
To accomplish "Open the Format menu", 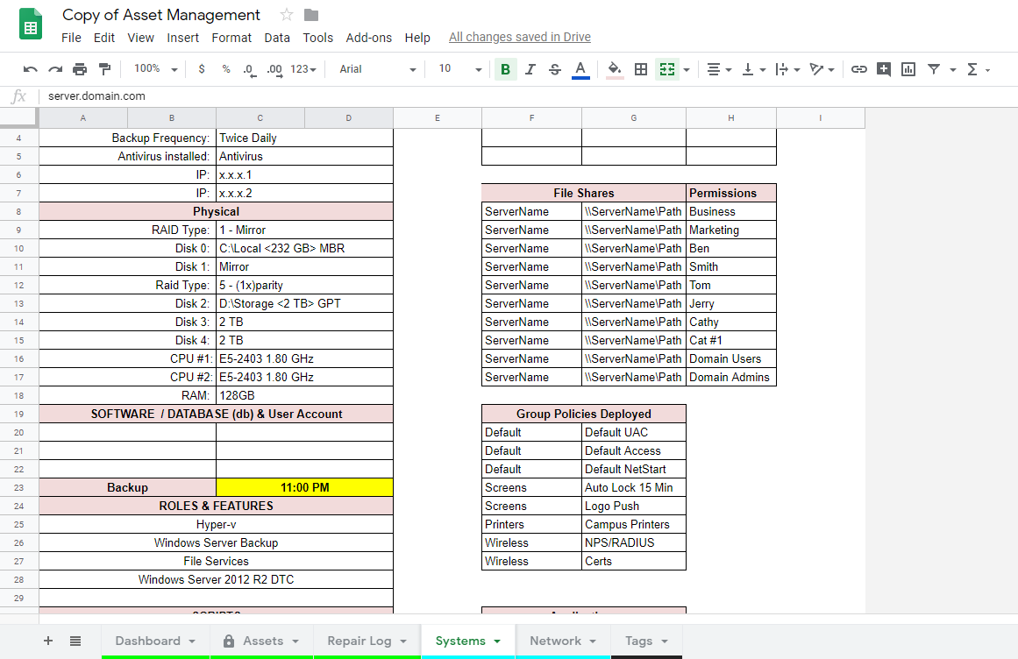I will pyautogui.click(x=231, y=38).
